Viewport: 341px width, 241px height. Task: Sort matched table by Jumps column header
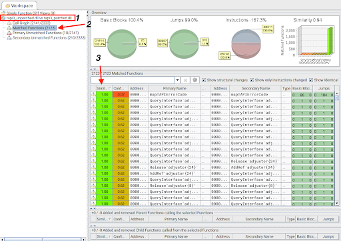pyautogui.click(x=324, y=88)
